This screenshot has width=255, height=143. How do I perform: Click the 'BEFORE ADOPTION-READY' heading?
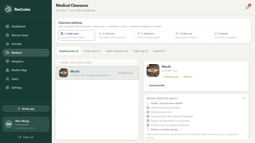[162, 98]
